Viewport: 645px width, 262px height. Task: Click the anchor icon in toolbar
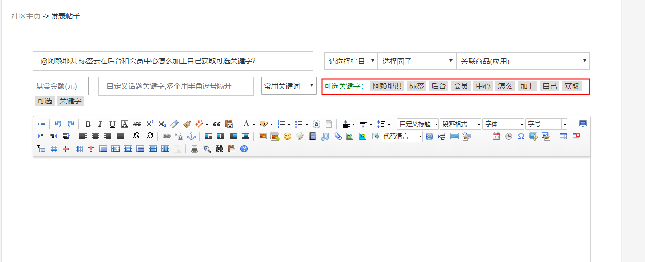click(191, 136)
